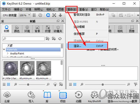Select the A Little Lilac material thumbnail
Image resolution: width=140 pixels, height=104 pixels.
tap(11, 68)
